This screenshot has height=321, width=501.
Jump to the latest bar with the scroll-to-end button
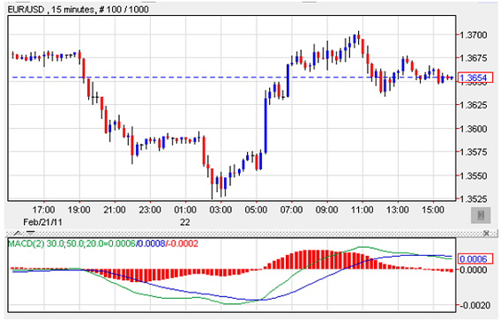click(x=481, y=215)
